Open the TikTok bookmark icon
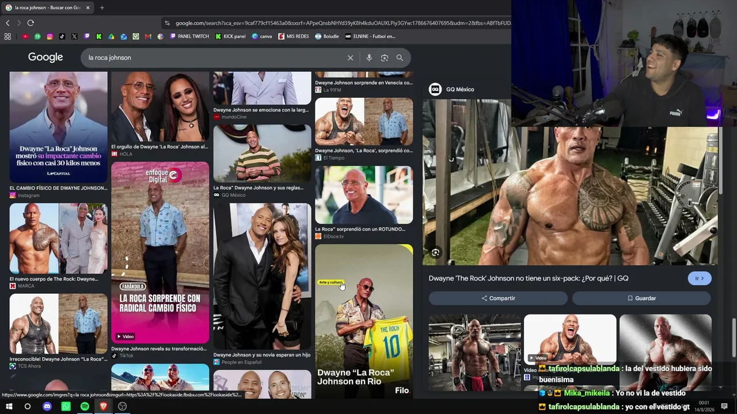The image size is (737, 414). [x=62, y=36]
